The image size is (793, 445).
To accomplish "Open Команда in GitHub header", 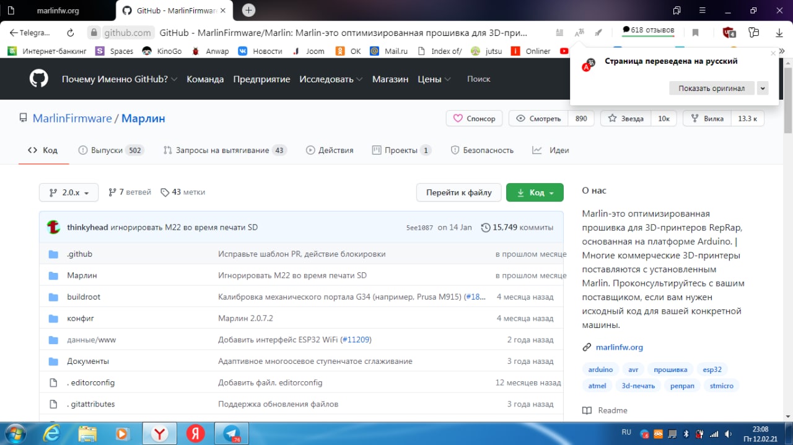I will 205,79.
